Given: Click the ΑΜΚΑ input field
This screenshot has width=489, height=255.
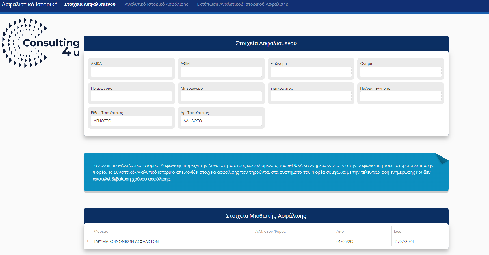Looking at the screenshot, I should pos(131,72).
